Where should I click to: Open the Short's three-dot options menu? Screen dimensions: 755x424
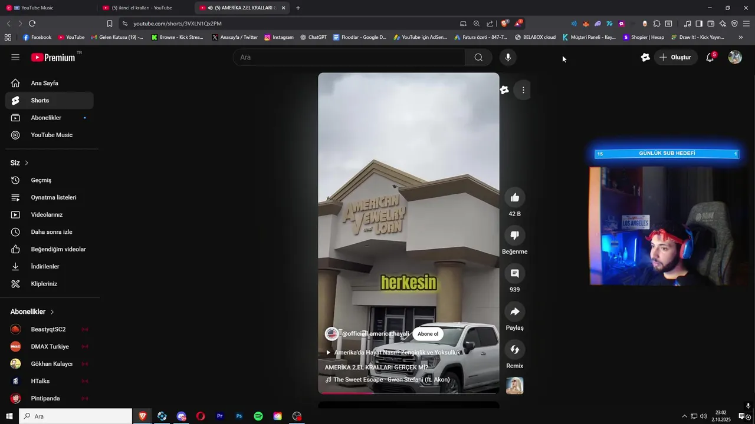pyautogui.click(x=523, y=90)
